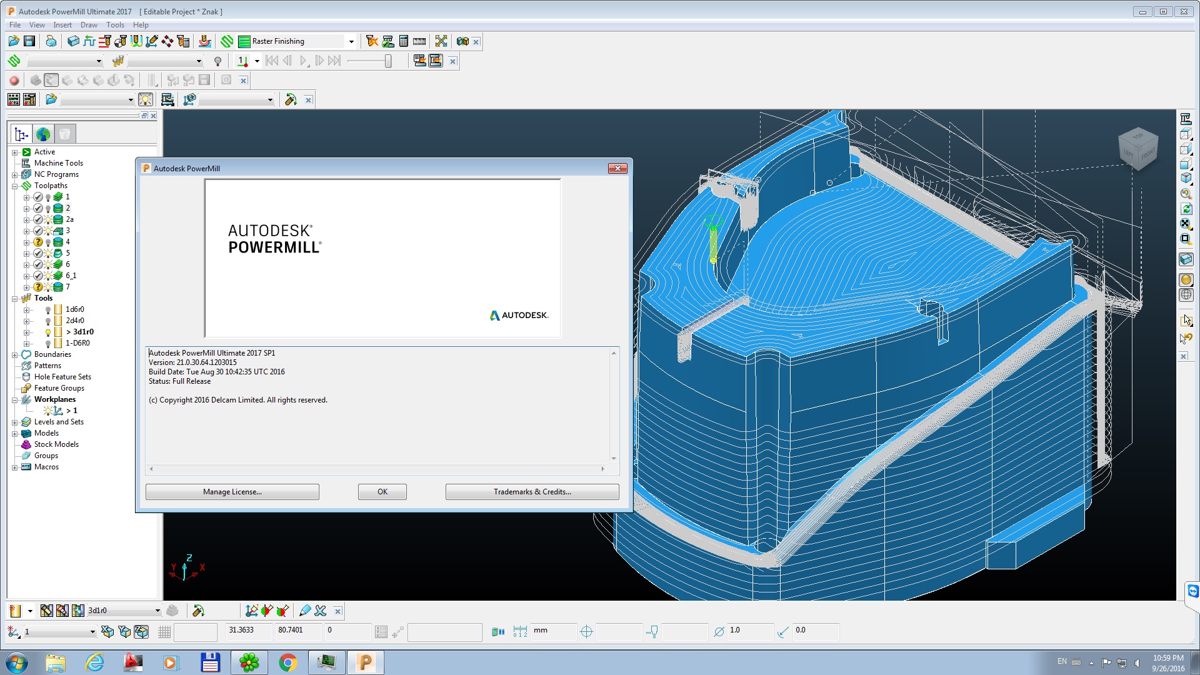
Task: Play the toolpath simulation
Action: click(303, 61)
